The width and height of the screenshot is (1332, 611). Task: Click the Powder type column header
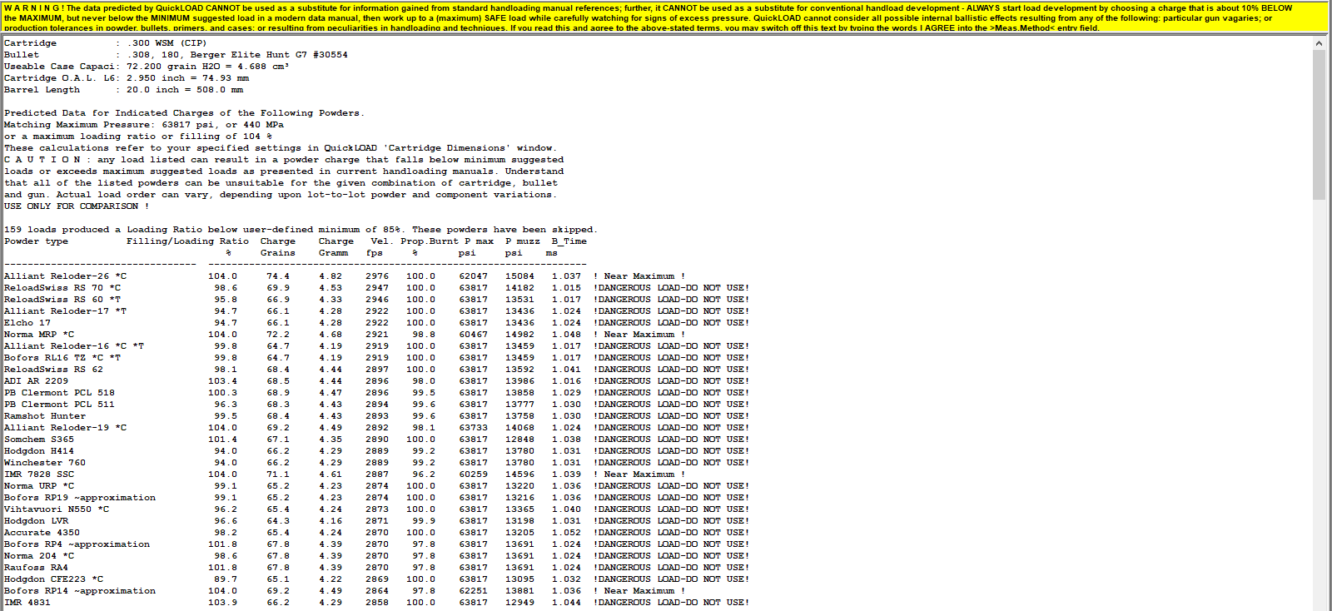click(36, 241)
